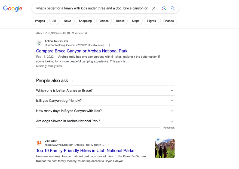The width and height of the screenshot is (239, 169).
Task: Open the Videos tab
Action: [x=104, y=21]
